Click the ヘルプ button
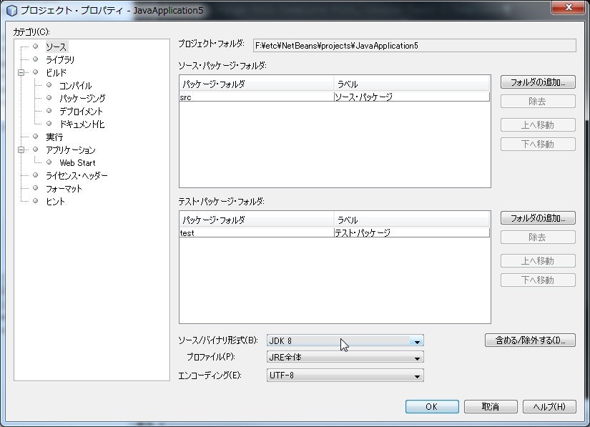 pyautogui.click(x=549, y=406)
